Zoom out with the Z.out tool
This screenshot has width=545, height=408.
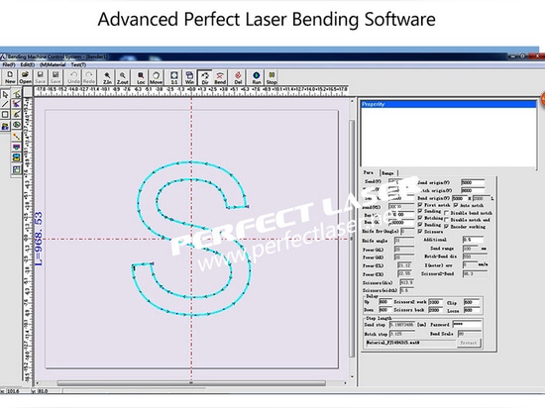pos(122,77)
